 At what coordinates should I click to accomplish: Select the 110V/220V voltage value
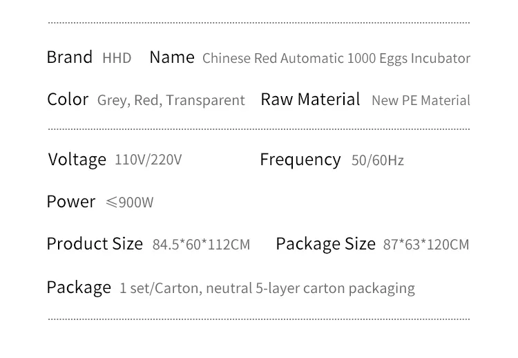click(x=148, y=160)
